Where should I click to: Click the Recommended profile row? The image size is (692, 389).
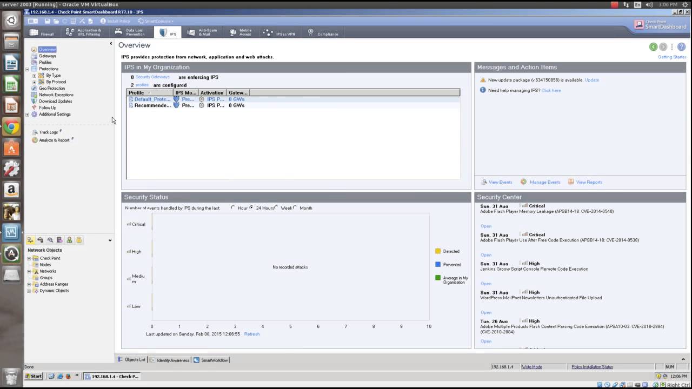click(x=293, y=105)
